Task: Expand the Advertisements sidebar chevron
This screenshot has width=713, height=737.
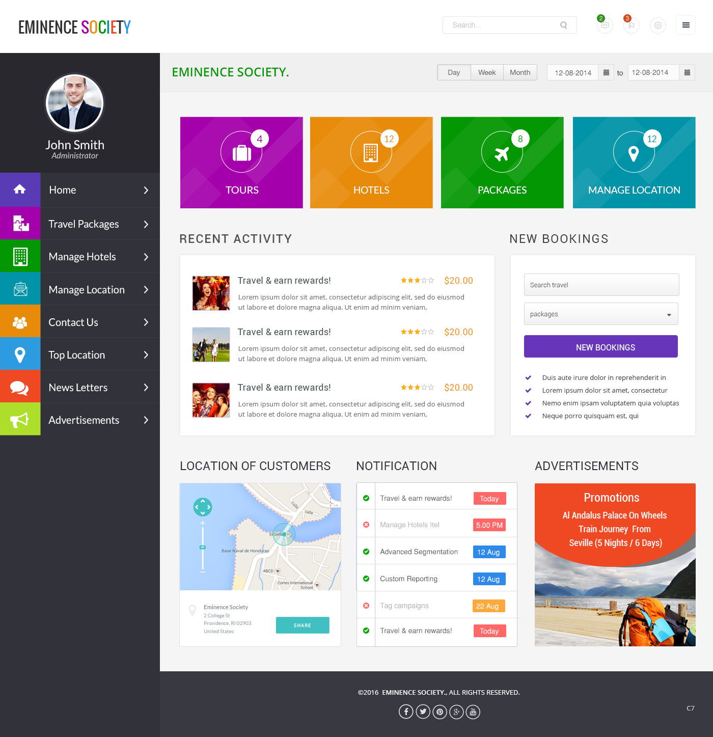Action: 146,420
